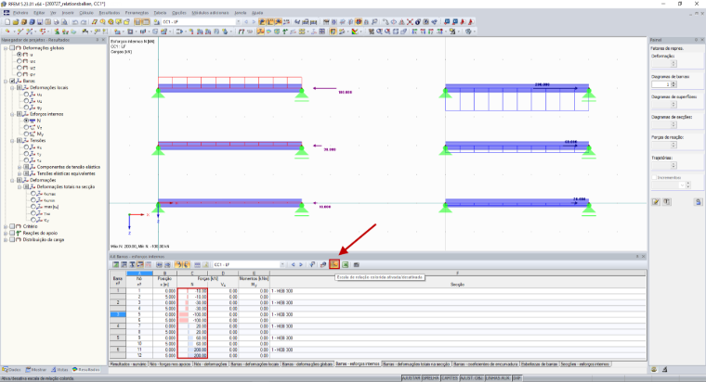The width and height of the screenshot is (706, 382).
Task: Collapse the Deformações locais node
Action: coord(13,88)
